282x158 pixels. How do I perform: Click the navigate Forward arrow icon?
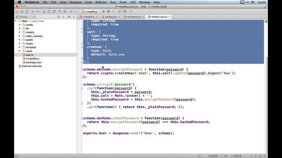click(76, 12)
